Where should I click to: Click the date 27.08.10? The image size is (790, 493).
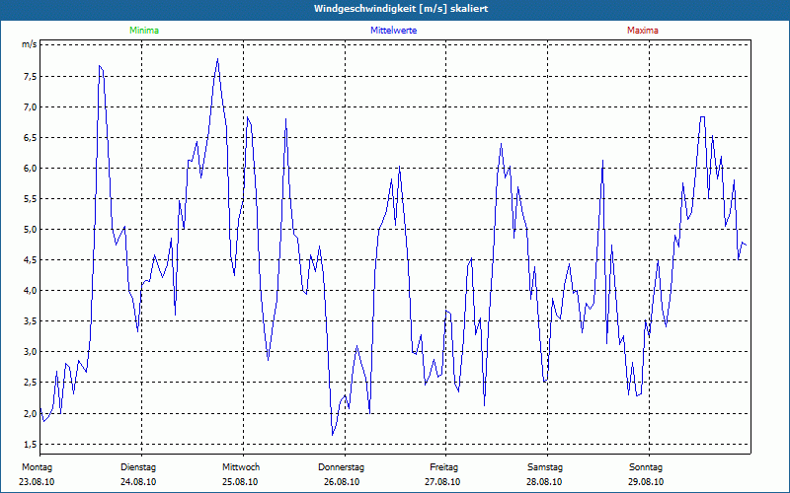pos(442,482)
